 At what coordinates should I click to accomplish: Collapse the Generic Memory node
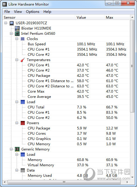coord(11,149)
